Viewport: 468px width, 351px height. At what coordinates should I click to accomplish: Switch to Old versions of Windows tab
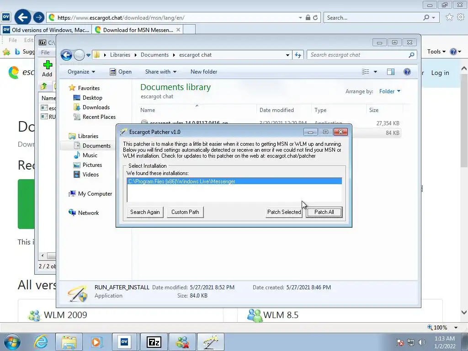pos(46,30)
